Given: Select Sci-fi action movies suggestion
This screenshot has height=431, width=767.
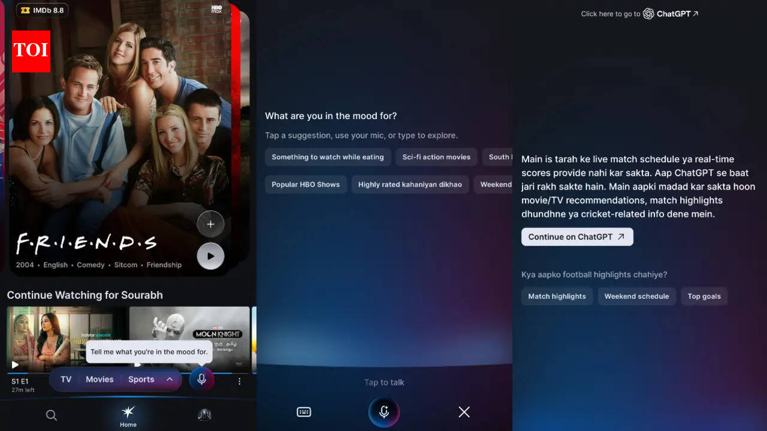Looking at the screenshot, I should (x=436, y=157).
